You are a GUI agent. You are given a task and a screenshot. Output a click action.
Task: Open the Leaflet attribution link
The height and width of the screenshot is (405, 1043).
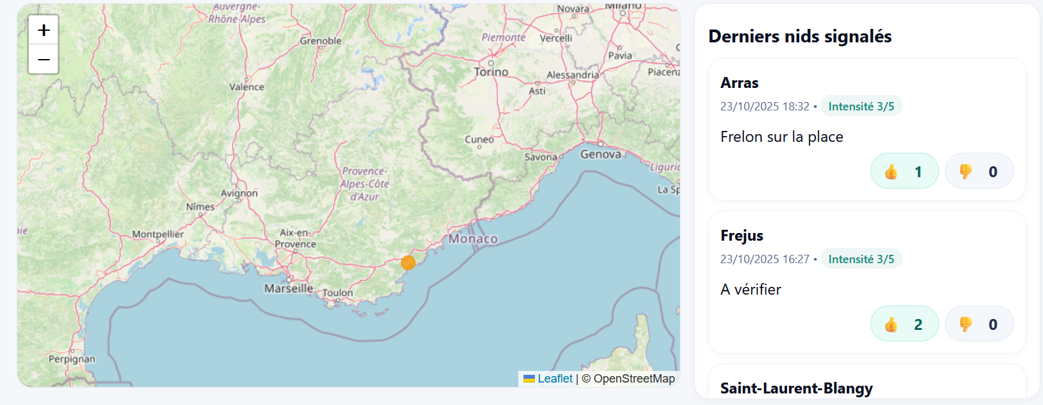(554, 379)
